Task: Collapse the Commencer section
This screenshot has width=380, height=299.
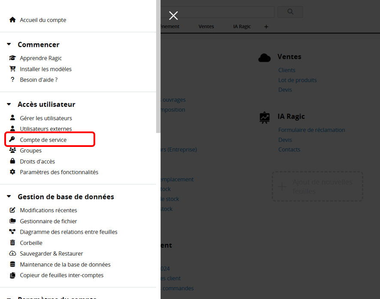Action: tap(9, 44)
